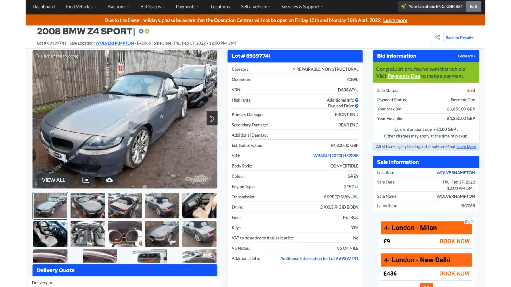Open the Services & Support dropdown
The height and width of the screenshot is (287, 511).
pos(302,7)
